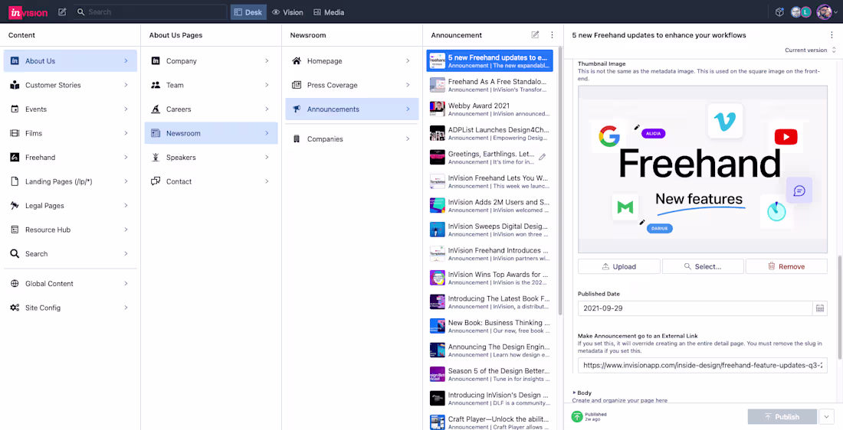
Task: Click the Upload button
Action: [618, 266]
